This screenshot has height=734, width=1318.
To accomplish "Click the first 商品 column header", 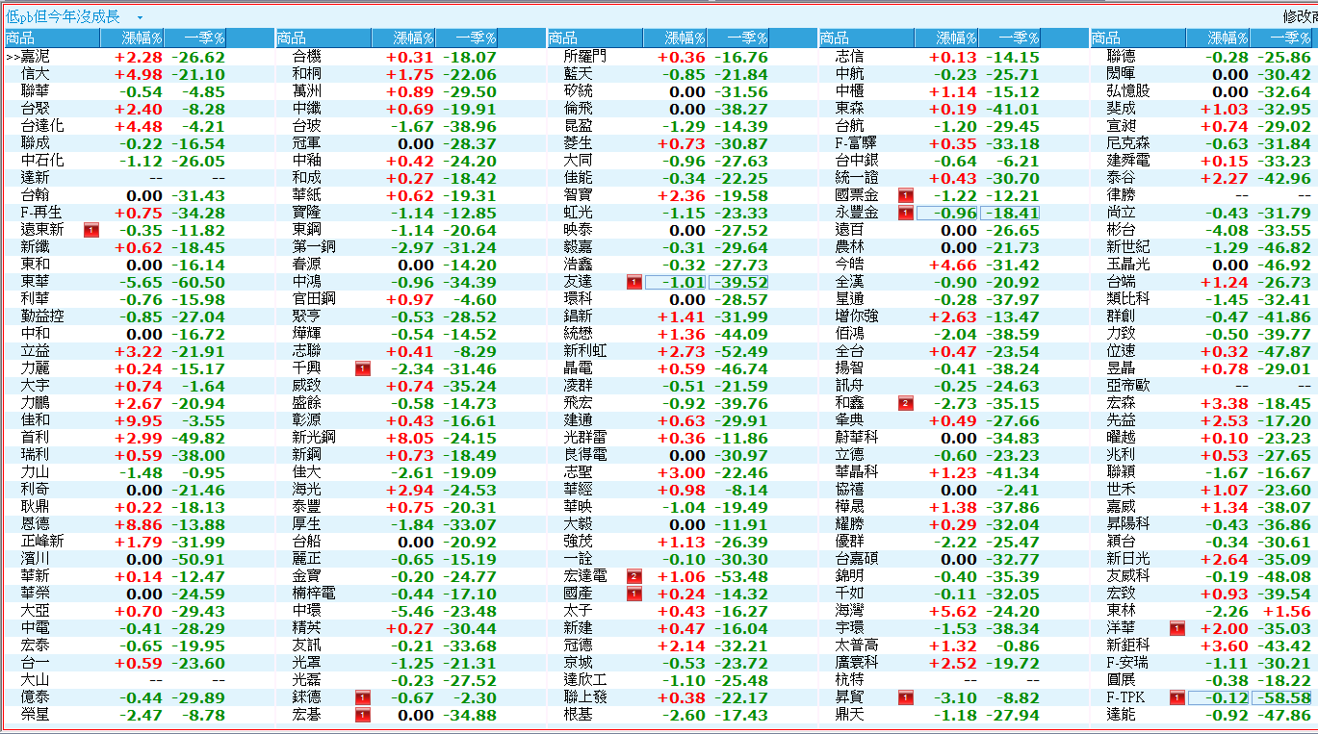I will tap(21, 38).
